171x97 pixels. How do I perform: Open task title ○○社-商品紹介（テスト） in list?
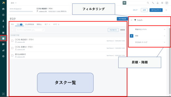tap(24, 40)
